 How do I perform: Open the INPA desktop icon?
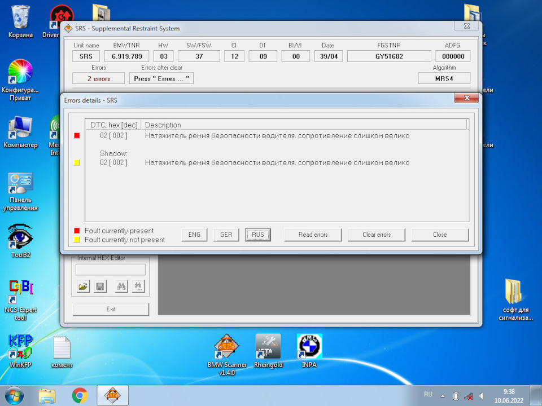point(309,350)
